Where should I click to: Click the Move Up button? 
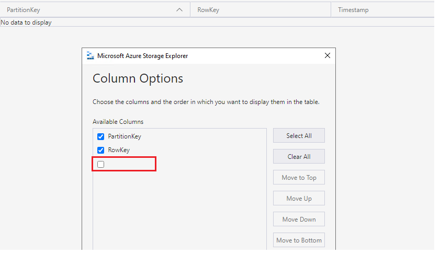(x=299, y=199)
